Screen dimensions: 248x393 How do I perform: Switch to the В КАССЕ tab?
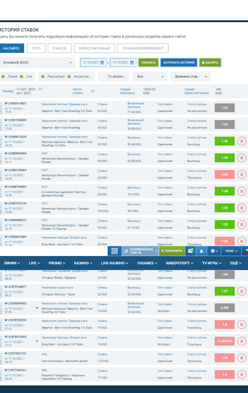pyautogui.click(x=59, y=48)
